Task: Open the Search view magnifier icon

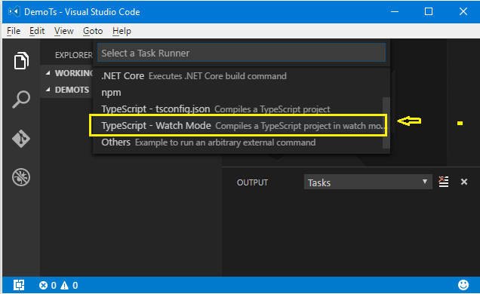Action: click(x=21, y=99)
